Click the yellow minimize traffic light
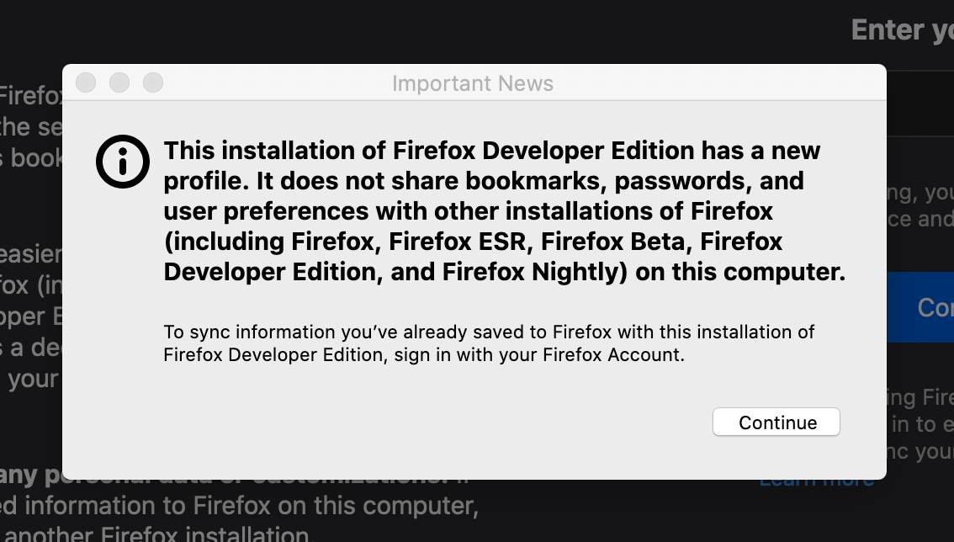The height and width of the screenshot is (542, 954). [x=119, y=82]
